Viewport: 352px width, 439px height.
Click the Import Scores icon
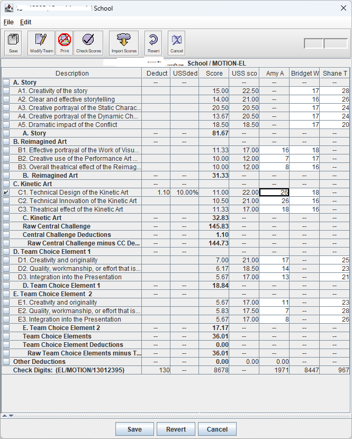124,43
